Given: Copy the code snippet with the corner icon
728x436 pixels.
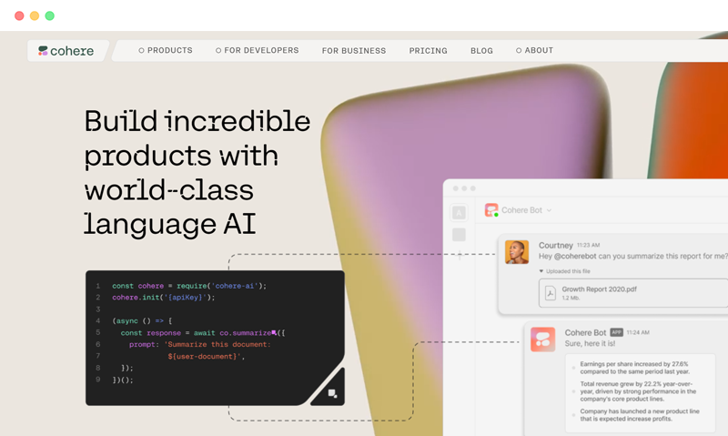Looking at the screenshot, I should click(x=332, y=393).
